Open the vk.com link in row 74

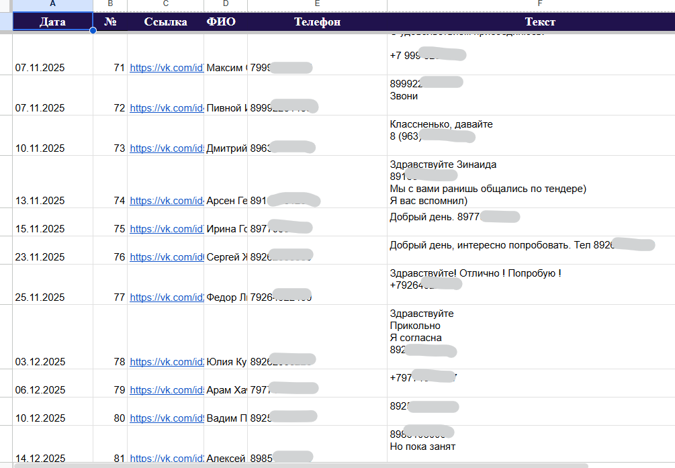click(x=167, y=201)
